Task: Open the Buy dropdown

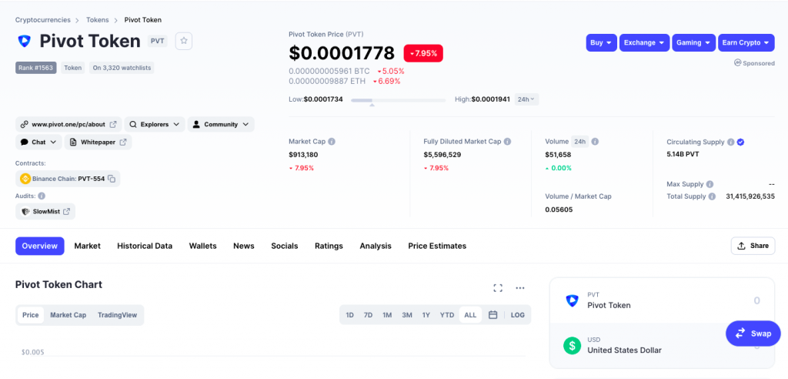Action: click(x=602, y=43)
